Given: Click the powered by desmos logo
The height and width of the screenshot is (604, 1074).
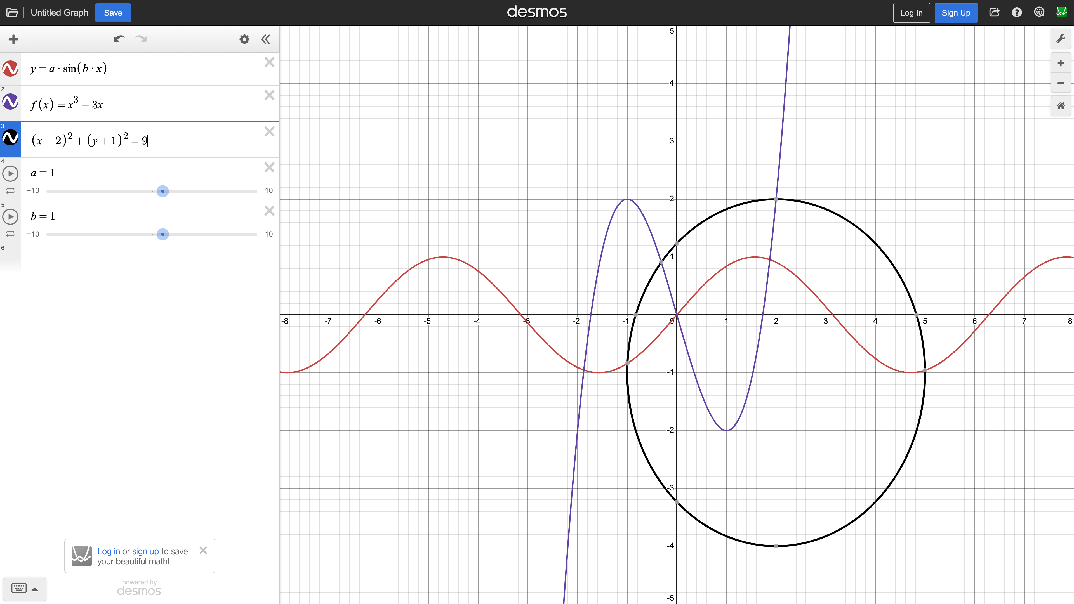Looking at the screenshot, I should tap(139, 588).
